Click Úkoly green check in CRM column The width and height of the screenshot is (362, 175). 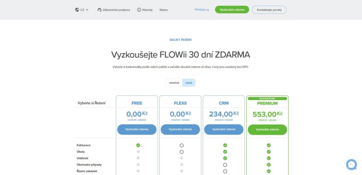point(225,152)
